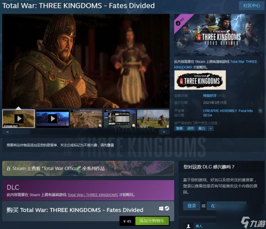
Task: Click the 添加至购物车 add to cart button
Action: [152, 221]
